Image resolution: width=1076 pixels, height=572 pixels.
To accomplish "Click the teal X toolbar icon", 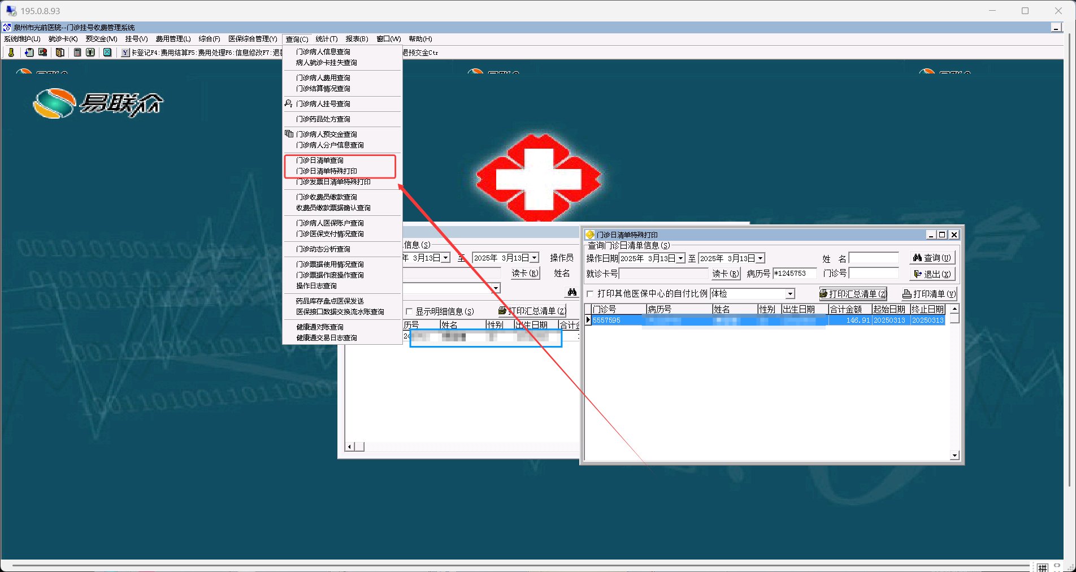I will [x=107, y=53].
